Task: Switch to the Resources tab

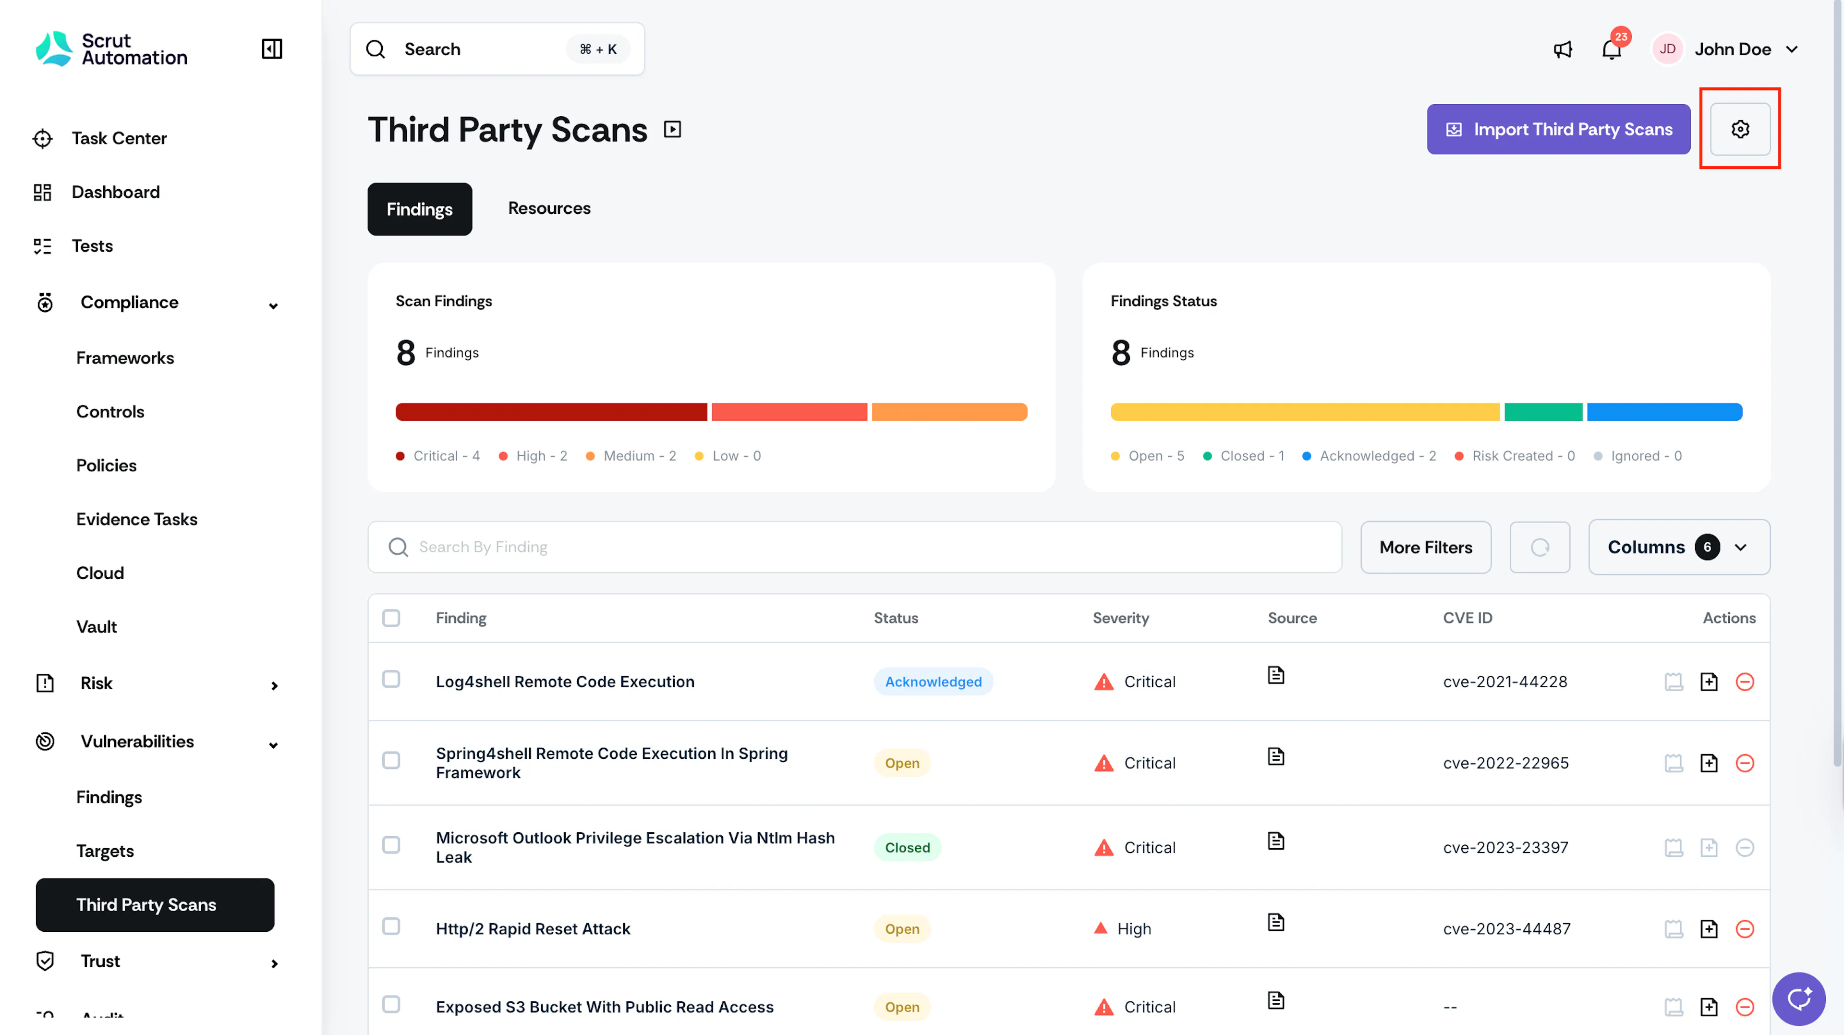Action: tap(549, 208)
